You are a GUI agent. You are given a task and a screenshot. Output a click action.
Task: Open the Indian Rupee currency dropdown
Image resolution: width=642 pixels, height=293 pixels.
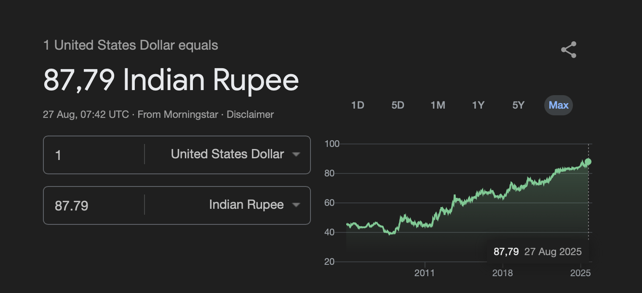click(x=227, y=205)
